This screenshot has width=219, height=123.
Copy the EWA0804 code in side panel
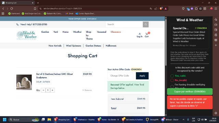201,28
